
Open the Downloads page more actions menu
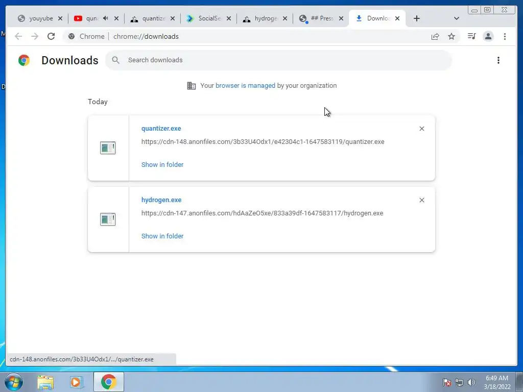(x=498, y=60)
